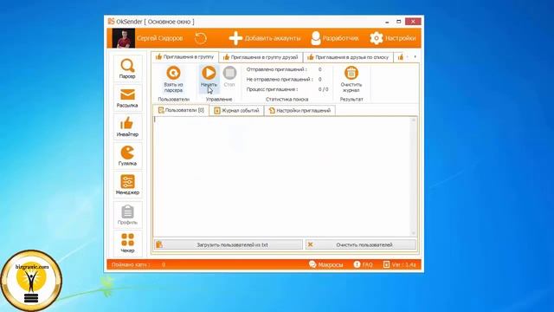
Task: Click the Стоп stop button
Action: [229, 76]
